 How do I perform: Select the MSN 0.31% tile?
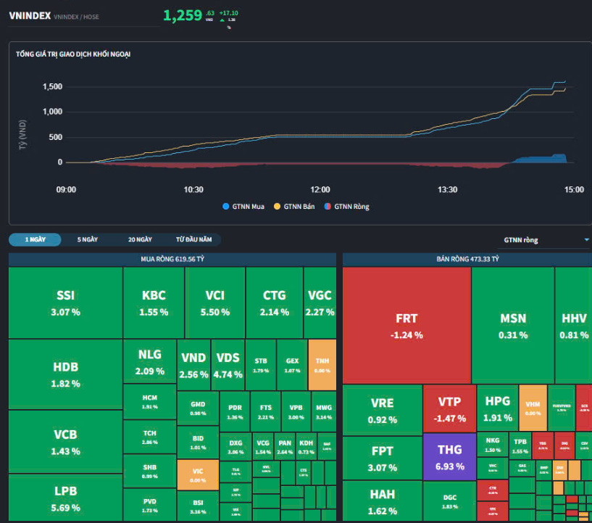[x=513, y=326]
